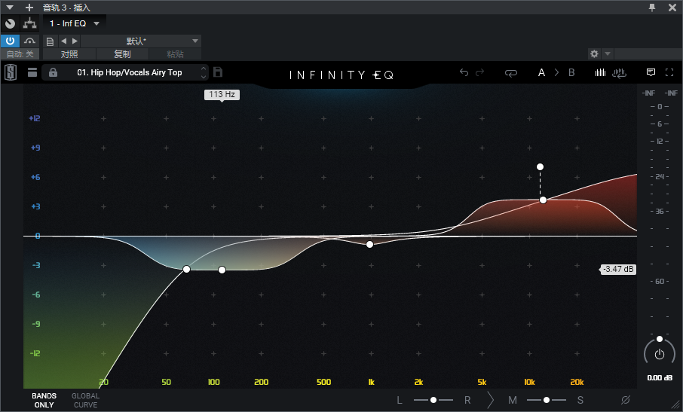
Task: Toggle the plugin power bypass button
Action: (x=10, y=41)
